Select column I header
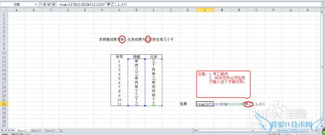Screen dimensions: 325x135 (x=153, y=10)
